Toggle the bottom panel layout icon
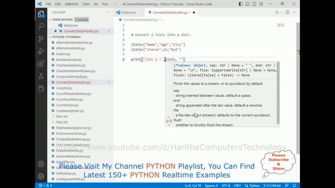 [x=248, y=4]
